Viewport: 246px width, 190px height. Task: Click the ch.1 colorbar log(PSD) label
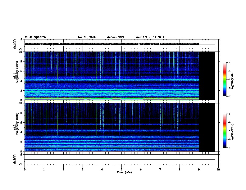click(232, 81)
